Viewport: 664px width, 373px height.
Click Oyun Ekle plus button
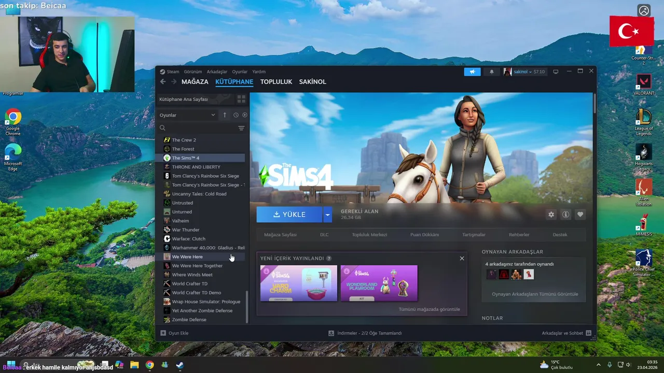point(174,333)
